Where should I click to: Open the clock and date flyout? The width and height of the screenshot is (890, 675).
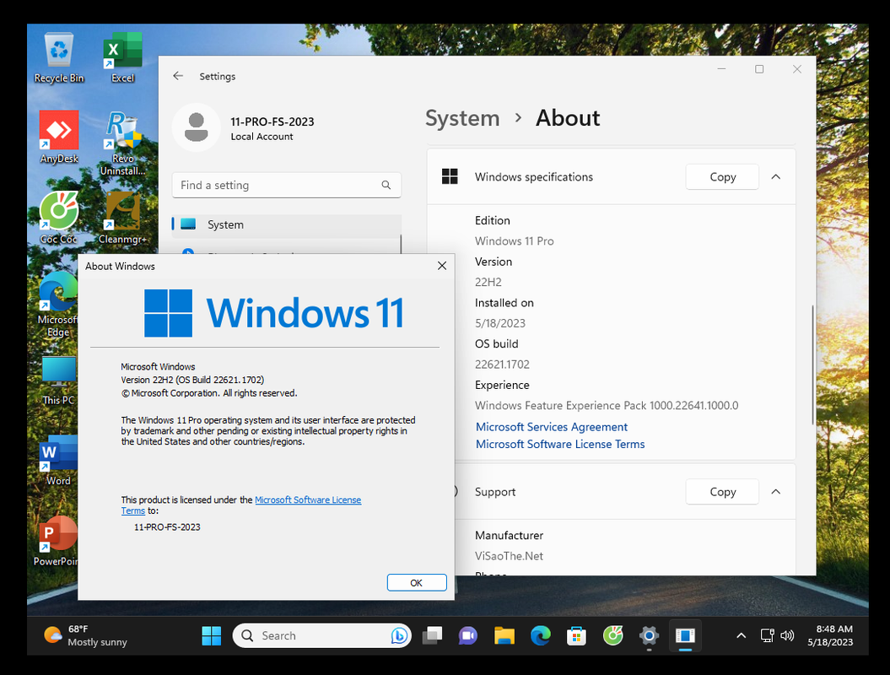(830, 636)
